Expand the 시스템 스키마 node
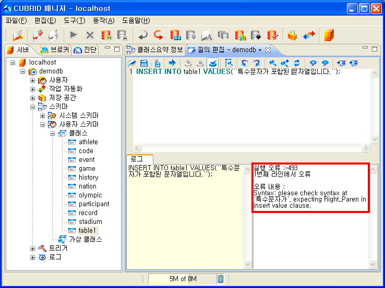Viewport: 385px width, 288px height. pyautogui.click(x=43, y=116)
